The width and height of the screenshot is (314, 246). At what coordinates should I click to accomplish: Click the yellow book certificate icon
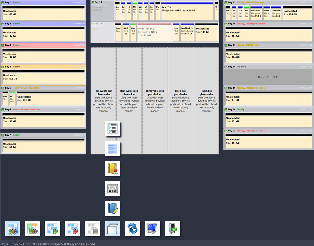[112, 169]
